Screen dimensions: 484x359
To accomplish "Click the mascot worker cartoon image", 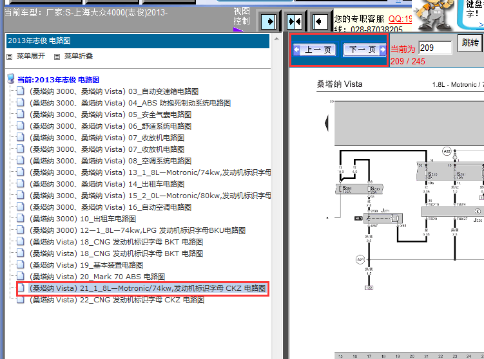I will (x=434, y=15).
